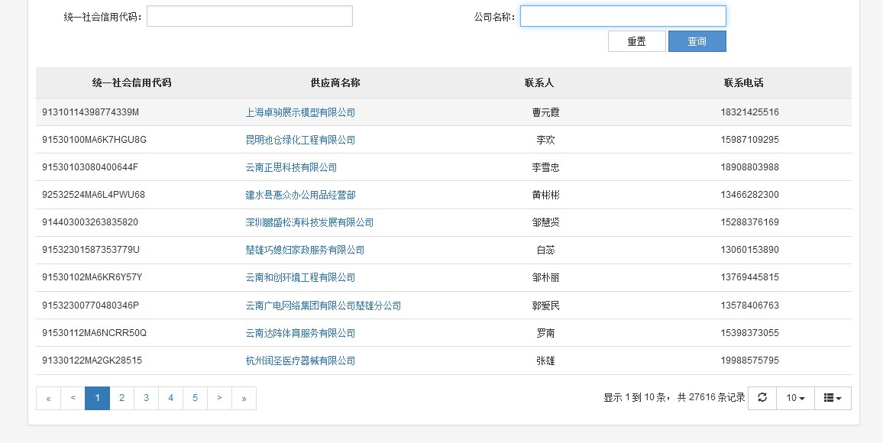Click contact name 张雄
Viewport: 883px width, 443px height.
[x=545, y=361]
